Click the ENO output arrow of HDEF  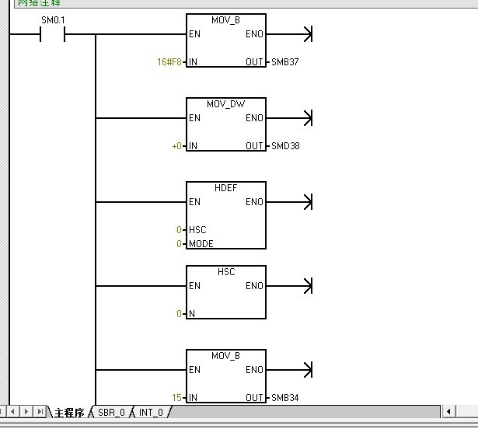[306, 202]
